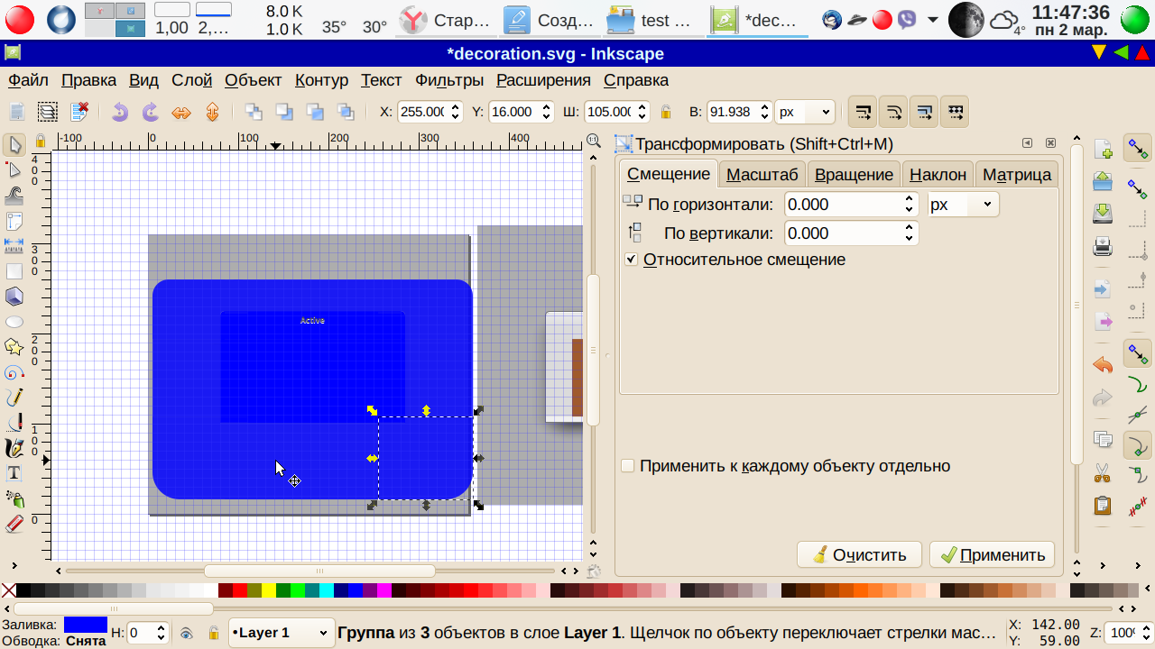
Task: Pick the yellow swatch from palette
Action: point(269,591)
